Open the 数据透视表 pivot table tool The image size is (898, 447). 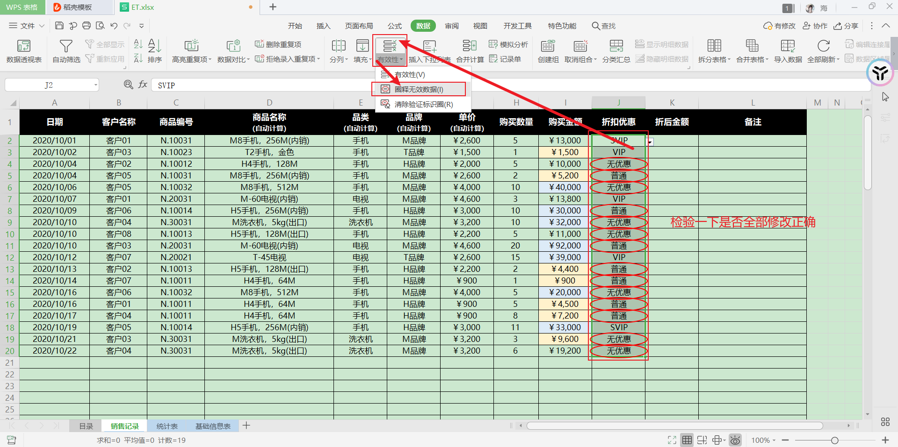pos(24,51)
